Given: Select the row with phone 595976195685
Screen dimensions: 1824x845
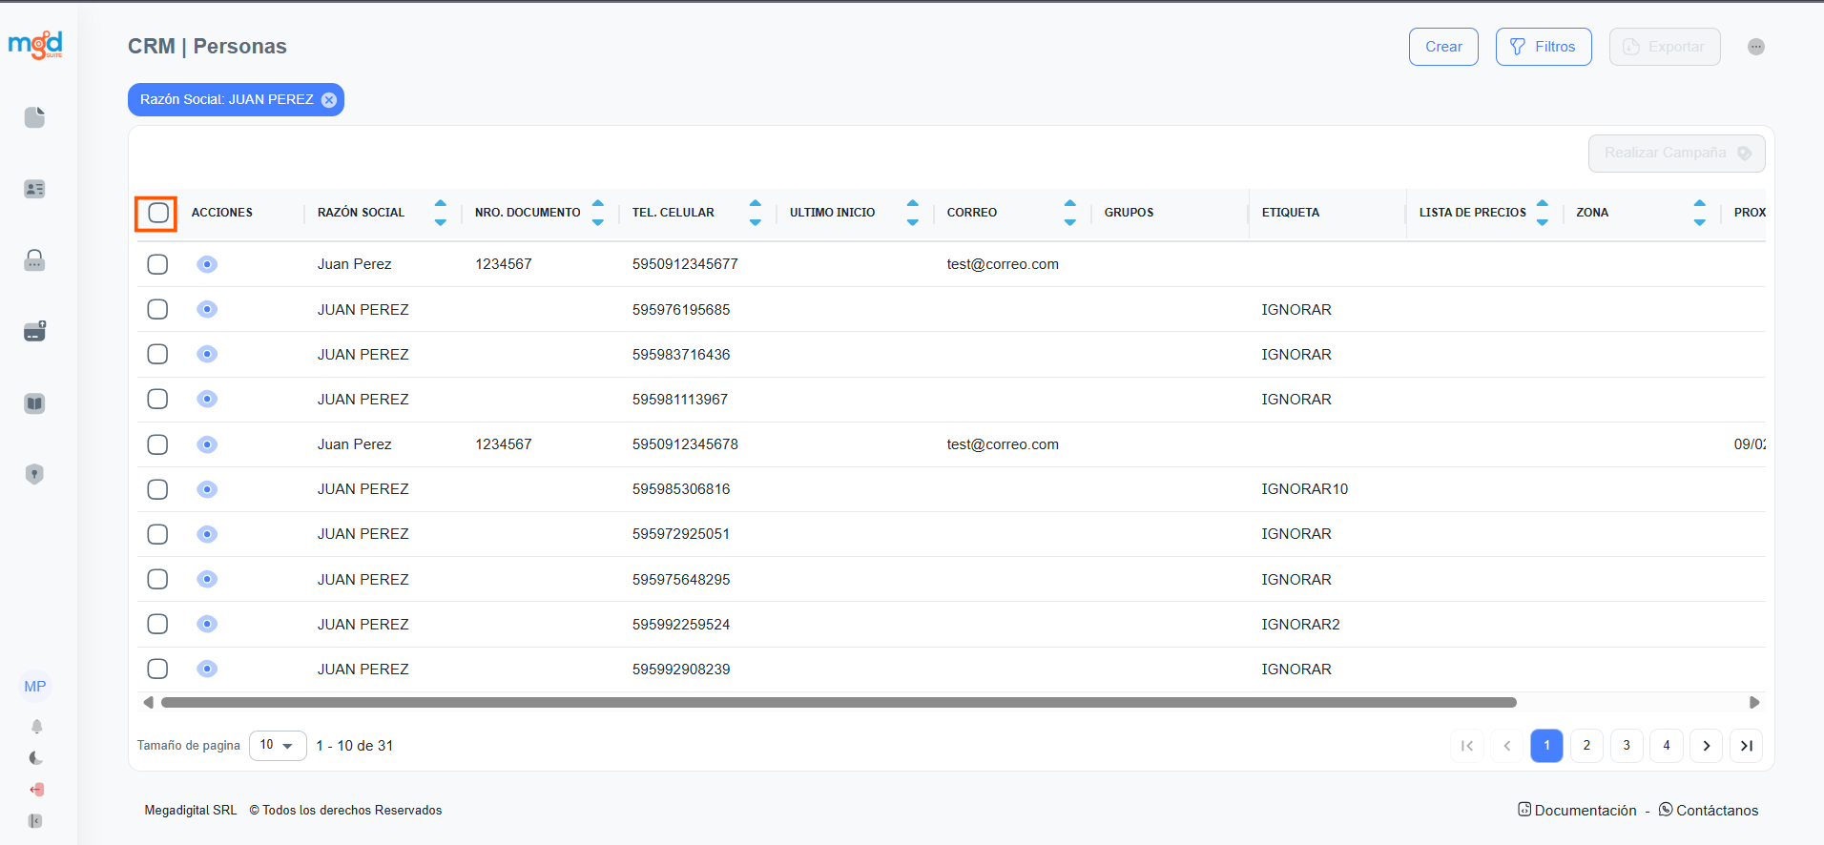Looking at the screenshot, I should click(x=157, y=309).
